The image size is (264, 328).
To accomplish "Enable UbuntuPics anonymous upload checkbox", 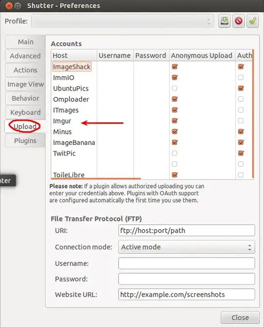I will tap(175, 88).
